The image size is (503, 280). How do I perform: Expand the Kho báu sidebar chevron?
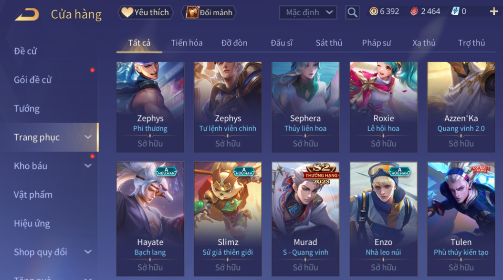click(x=88, y=166)
